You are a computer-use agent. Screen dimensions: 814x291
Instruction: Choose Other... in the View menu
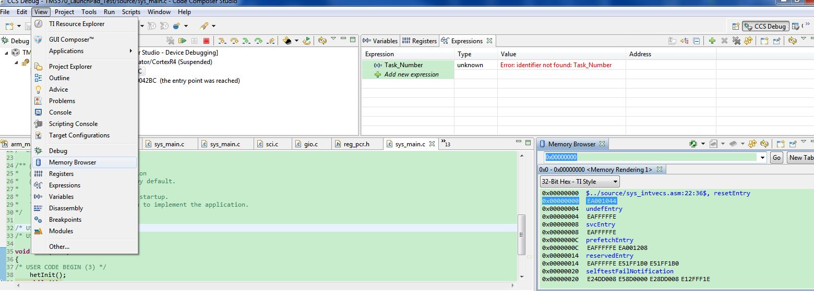coord(85,247)
